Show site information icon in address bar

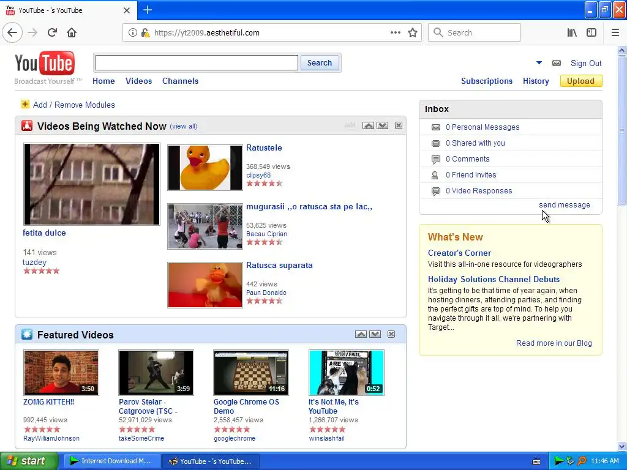pyautogui.click(x=132, y=32)
